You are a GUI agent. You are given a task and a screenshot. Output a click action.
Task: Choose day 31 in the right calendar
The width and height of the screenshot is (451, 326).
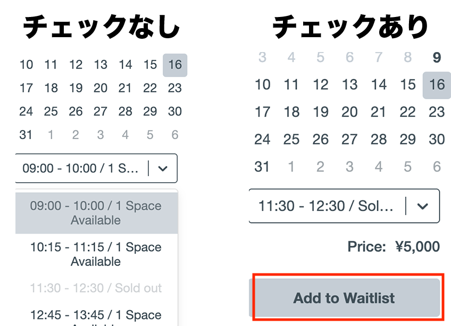[262, 167]
